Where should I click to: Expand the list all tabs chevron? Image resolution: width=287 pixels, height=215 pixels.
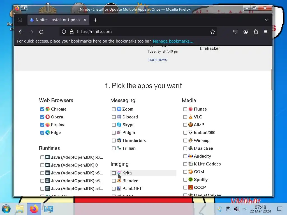click(x=267, y=20)
